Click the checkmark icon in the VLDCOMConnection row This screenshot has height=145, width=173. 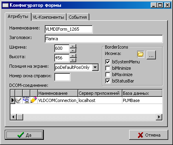tap(19, 100)
